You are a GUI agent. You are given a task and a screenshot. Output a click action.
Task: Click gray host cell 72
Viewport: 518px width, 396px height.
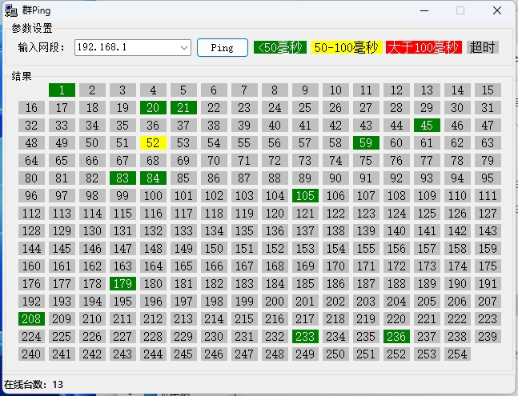275,160
